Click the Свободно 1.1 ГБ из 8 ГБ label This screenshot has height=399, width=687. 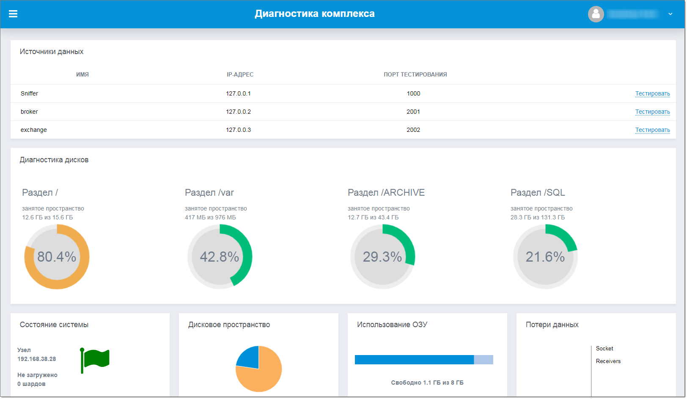(x=427, y=383)
